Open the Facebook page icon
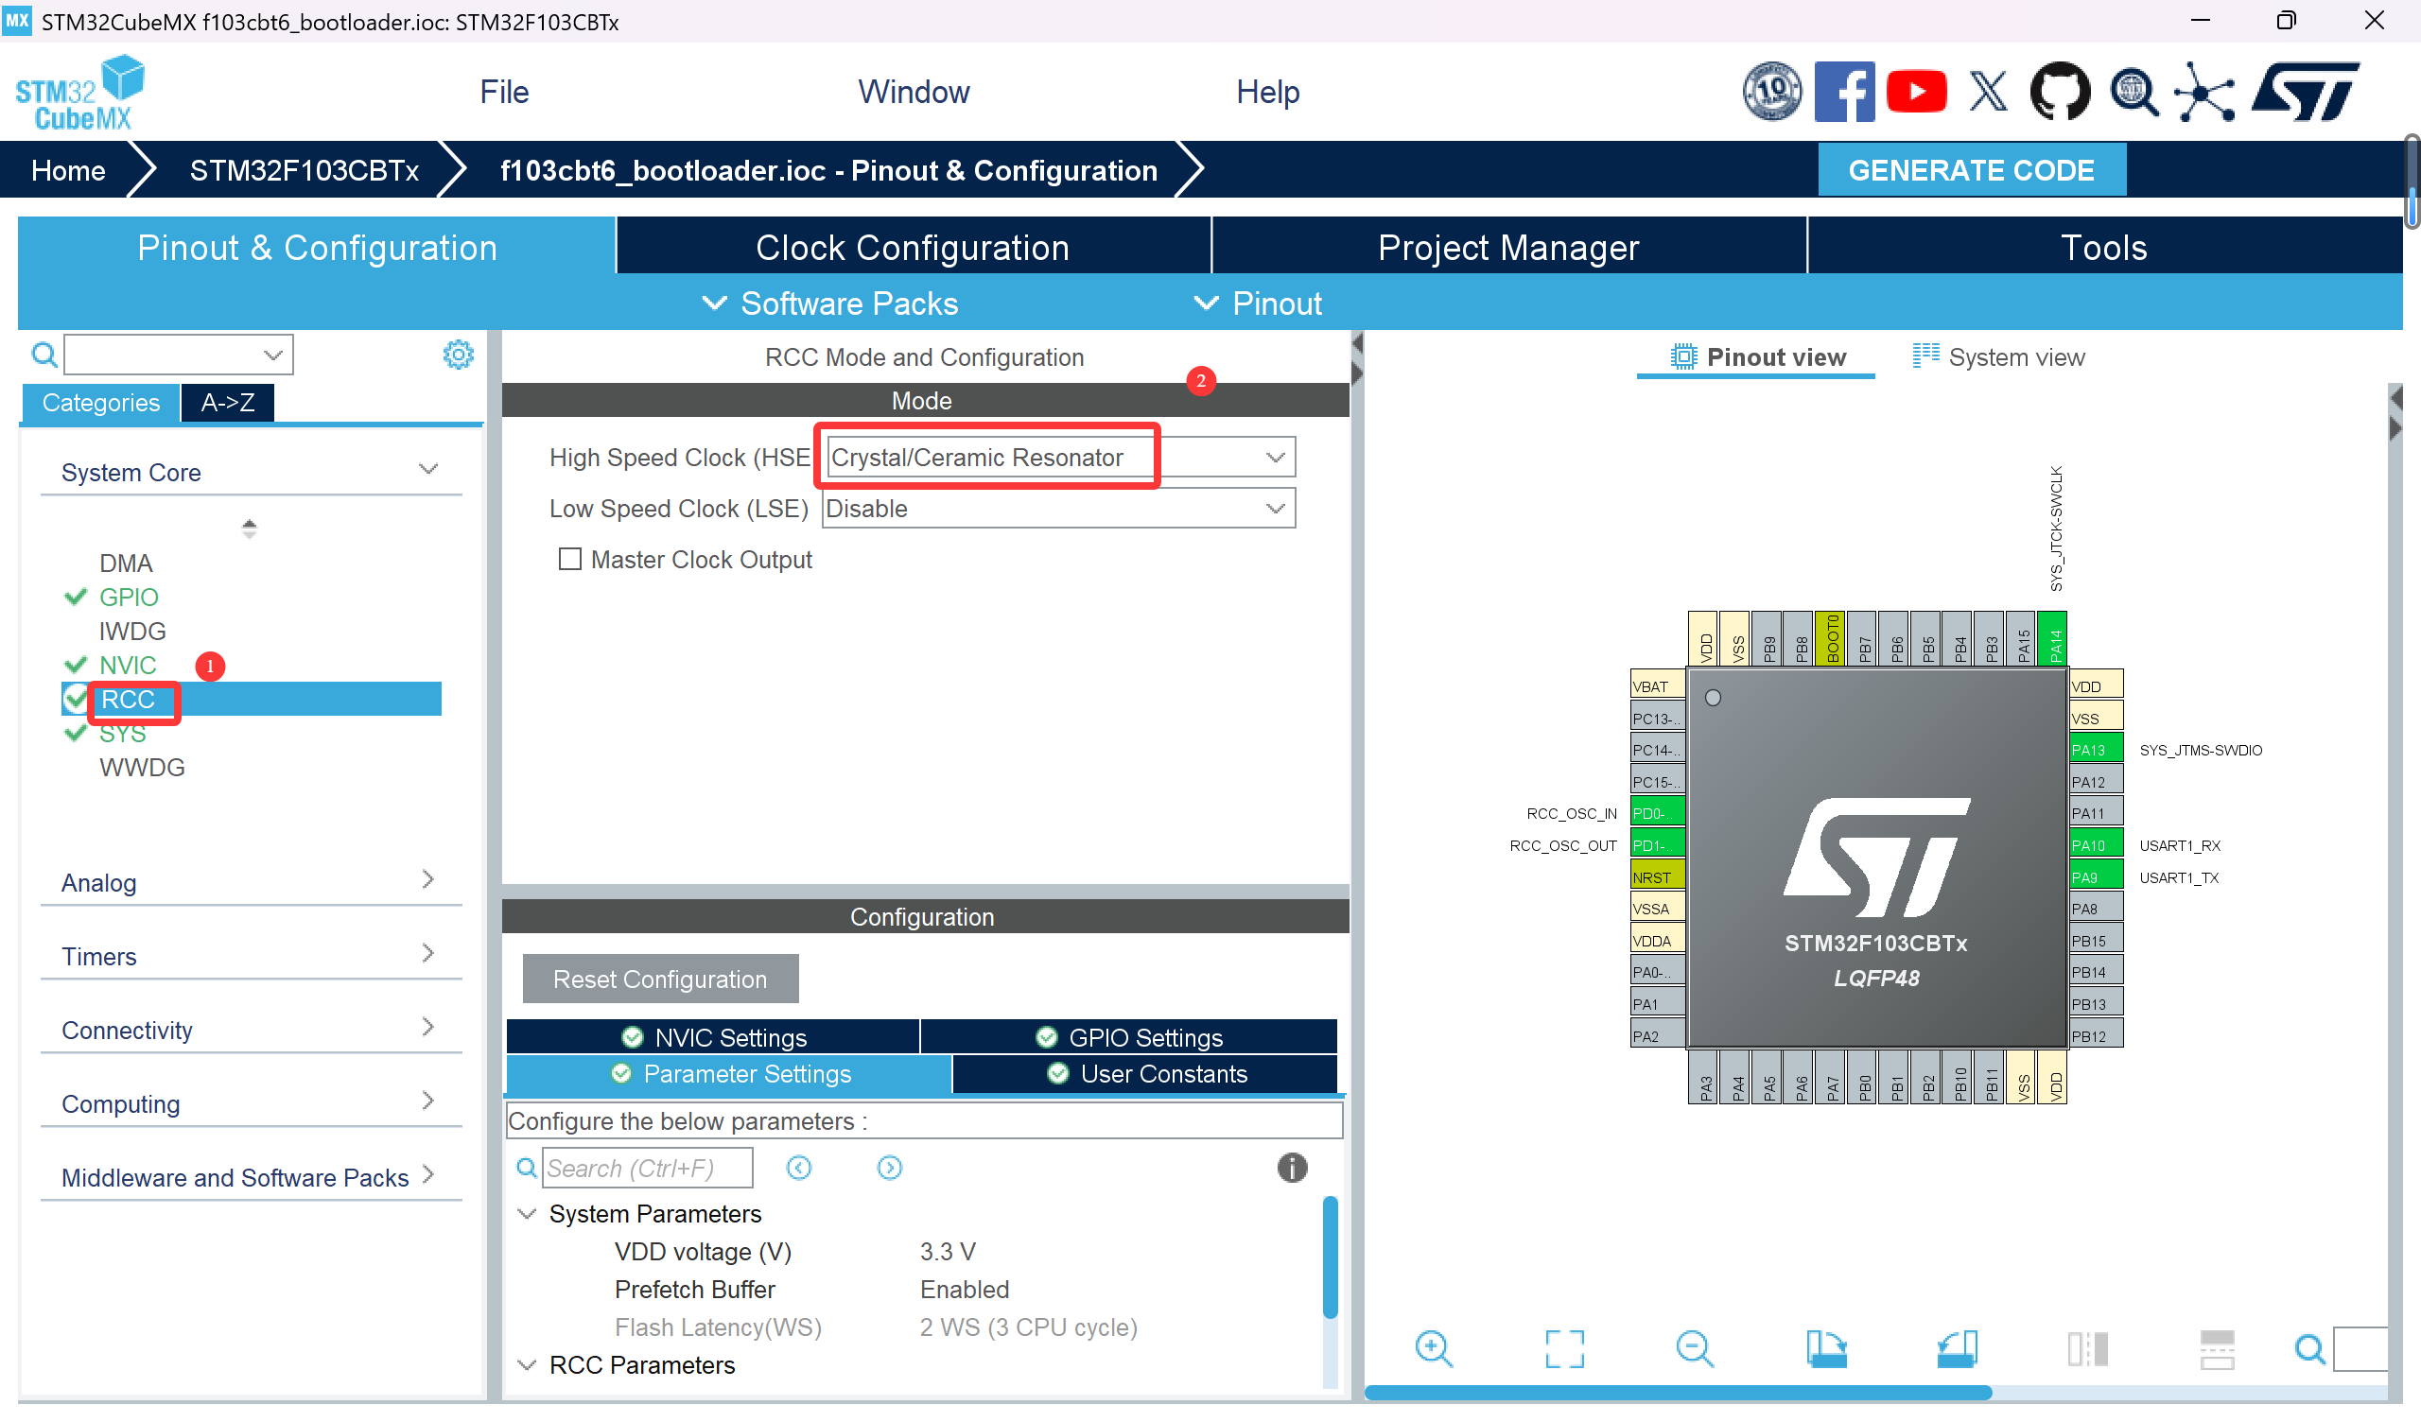 tap(1844, 91)
